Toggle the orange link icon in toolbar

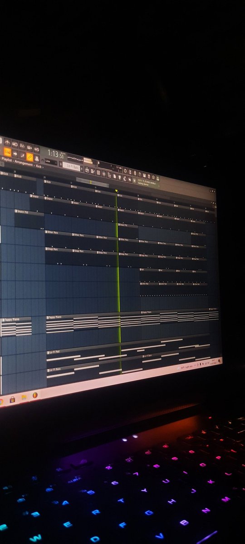pos(29,157)
